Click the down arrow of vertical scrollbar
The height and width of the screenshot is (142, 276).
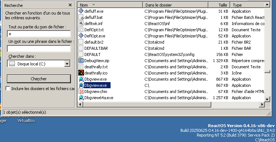tap(267, 99)
